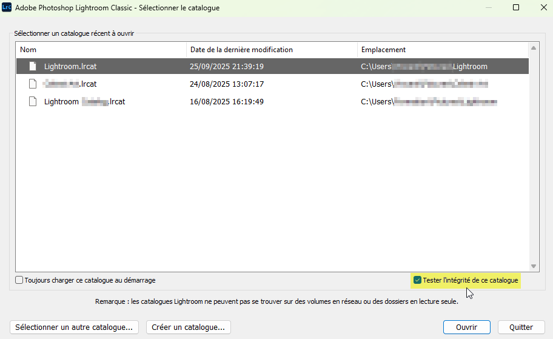Click the Quitter button
The image size is (553, 339).
521,327
